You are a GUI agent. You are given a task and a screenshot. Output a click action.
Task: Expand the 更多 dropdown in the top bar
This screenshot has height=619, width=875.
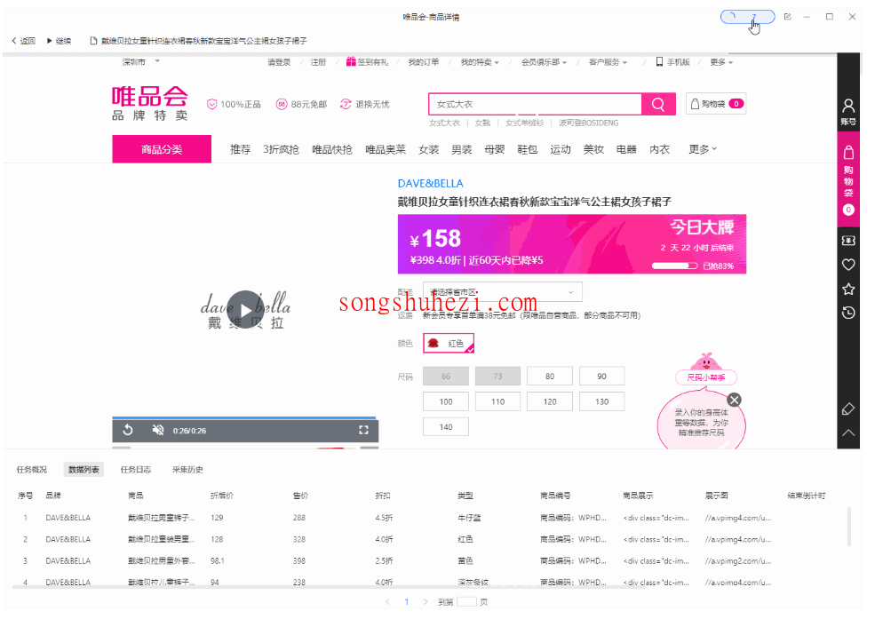click(721, 62)
